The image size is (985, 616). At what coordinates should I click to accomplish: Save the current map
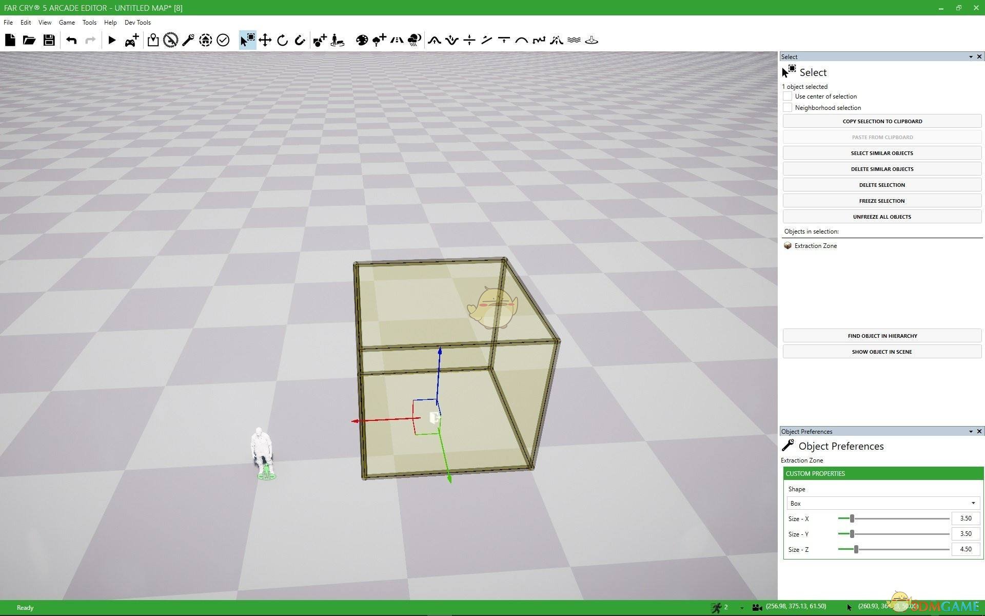click(49, 40)
